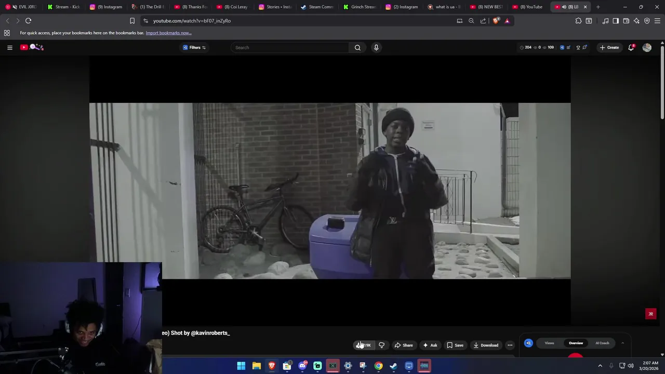
Task: Open the Leo AI sparkle icon
Action: pos(636,21)
